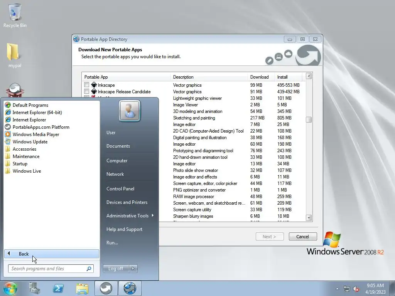Click the Next > button
This screenshot has height=296, width=395.
pyautogui.click(x=270, y=237)
